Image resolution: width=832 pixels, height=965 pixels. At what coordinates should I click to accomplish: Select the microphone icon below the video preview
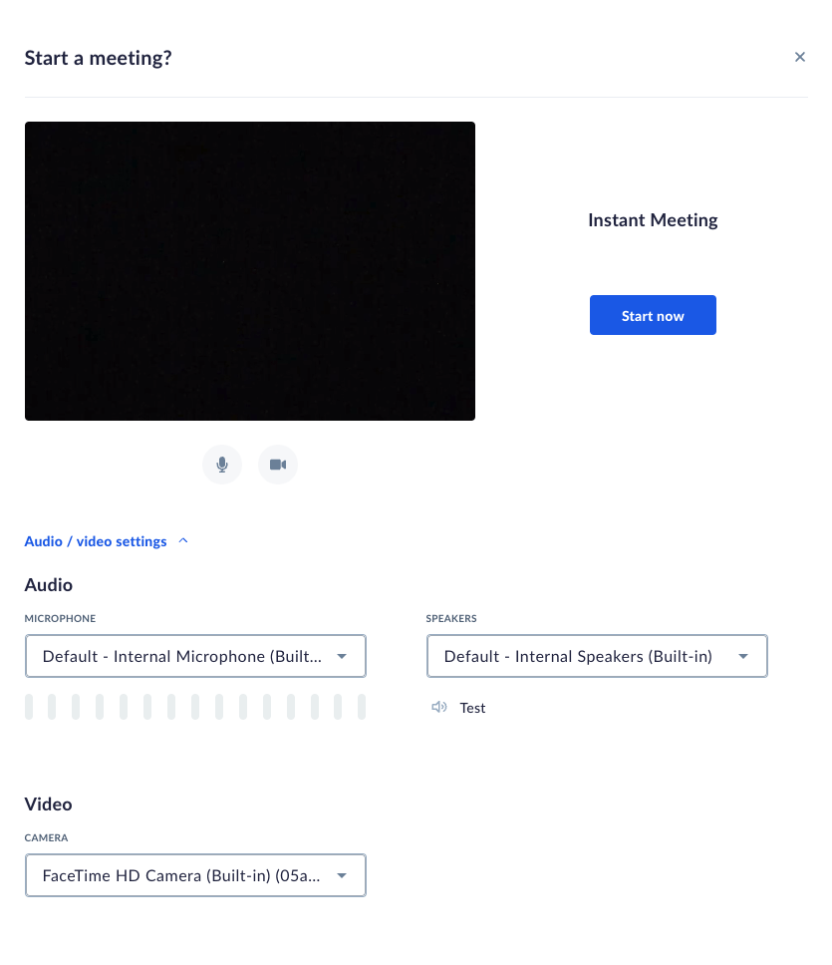(x=222, y=465)
